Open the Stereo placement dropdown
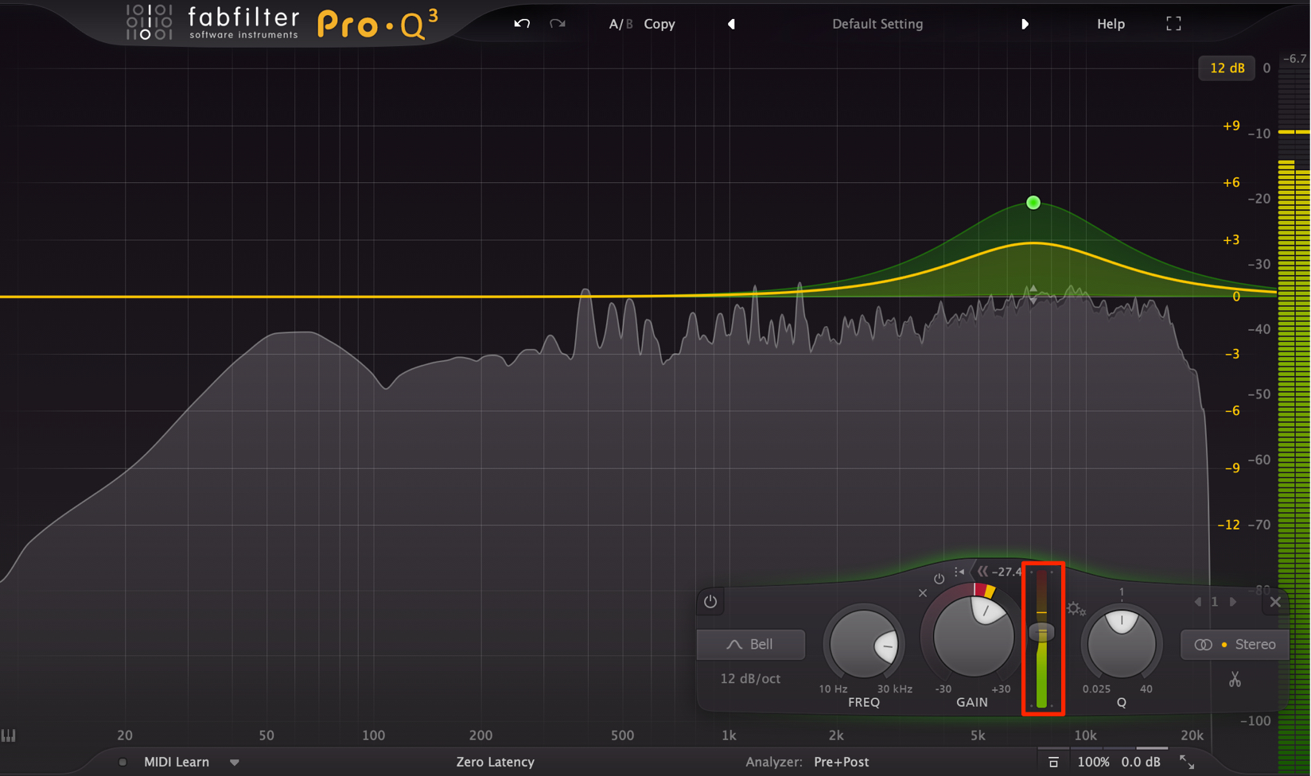The height and width of the screenshot is (776, 1311). [1235, 644]
